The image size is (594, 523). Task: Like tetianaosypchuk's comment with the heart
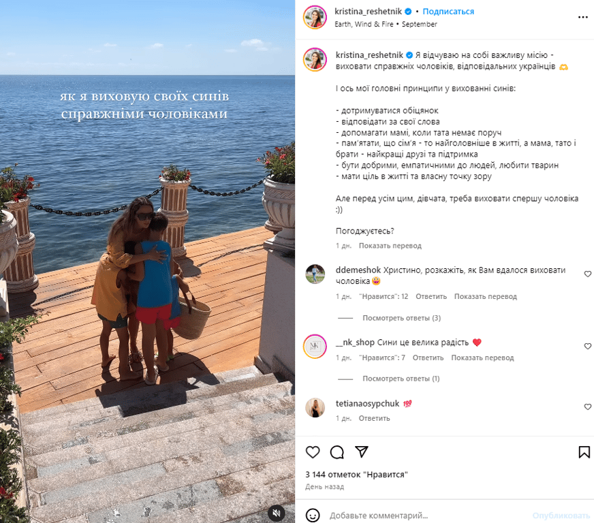(588, 407)
